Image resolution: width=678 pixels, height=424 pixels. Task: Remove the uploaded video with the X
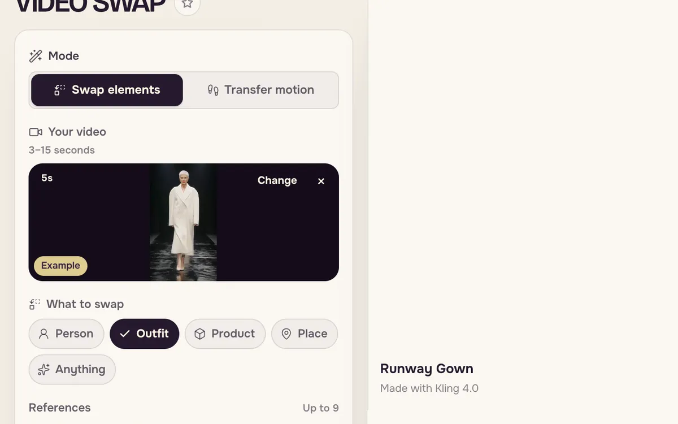pos(321,181)
